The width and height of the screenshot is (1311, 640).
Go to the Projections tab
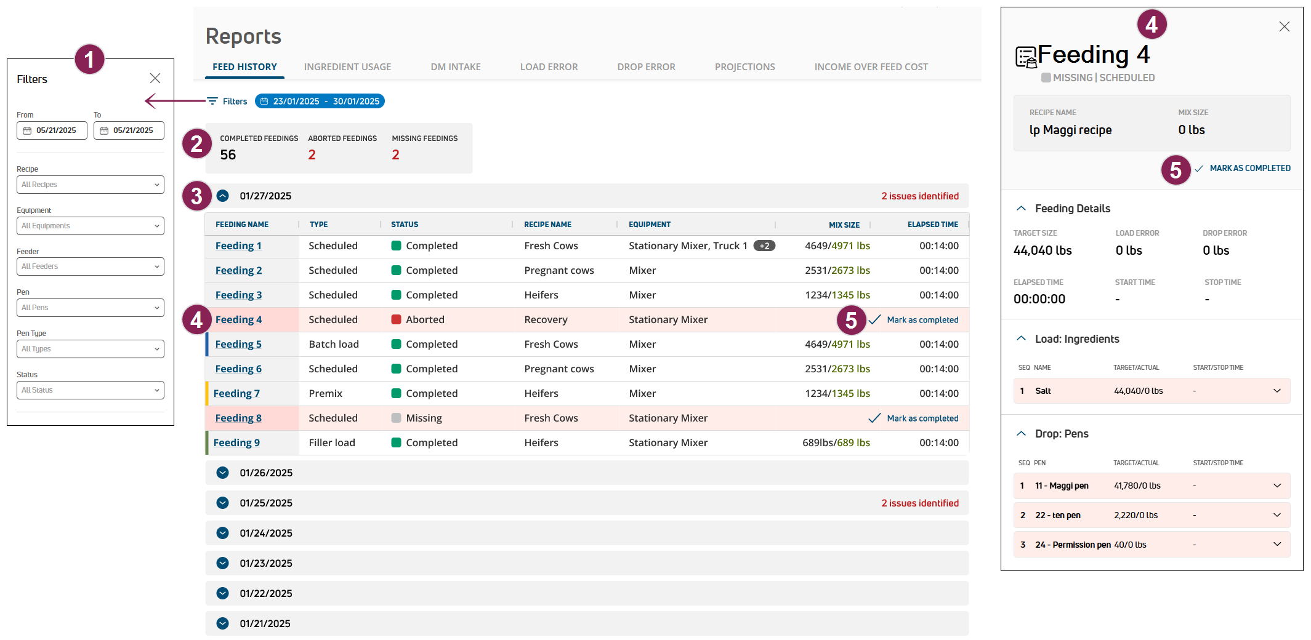tap(744, 66)
